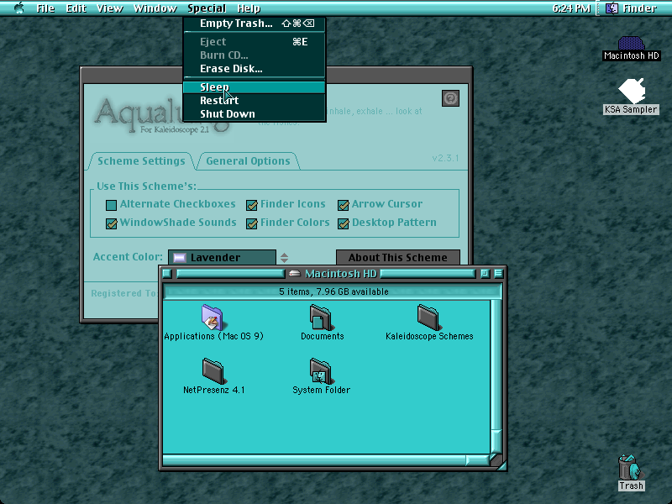Click the Macintosh HD window collapse box
672x504 pixels.
coord(498,274)
